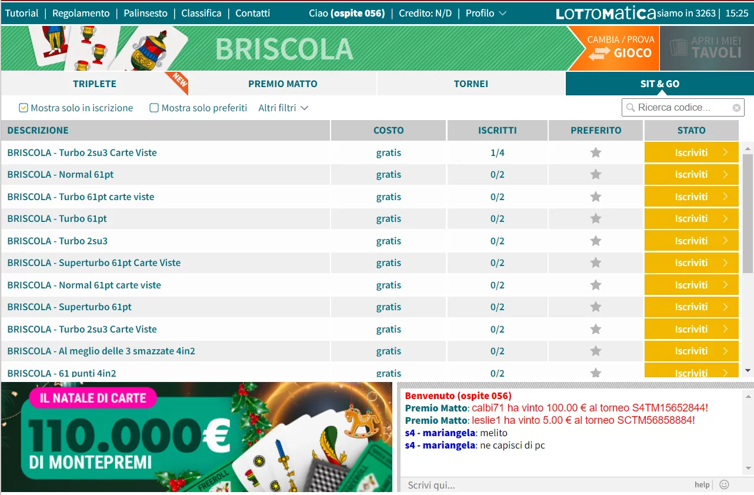The height and width of the screenshot is (495, 754).
Task: Click the Cambia / Prova Gioco arrows button
Action: point(620,48)
